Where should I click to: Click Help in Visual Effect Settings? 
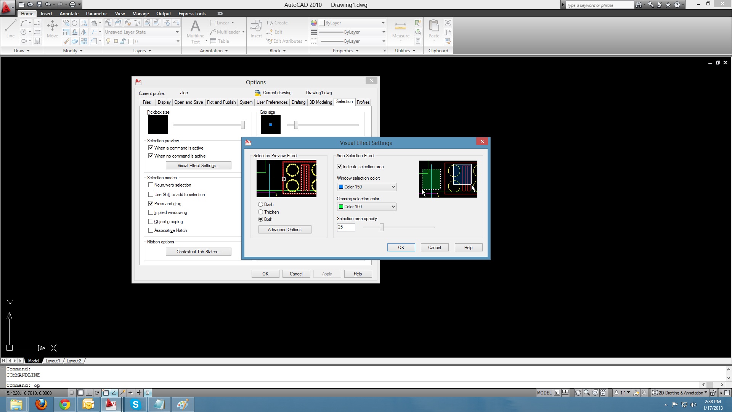pyautogui.click(x=469, y=248)
